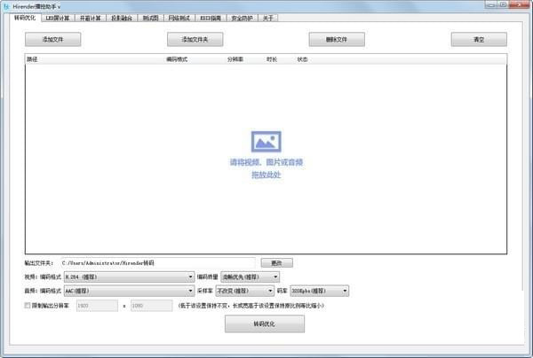Open the 码率 320Kbps dropdown
The image size is (533, 358).
tap(320, 291)
